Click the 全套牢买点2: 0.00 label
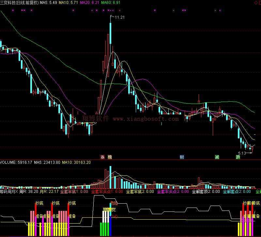 pyautogui.click(x=173, y=192)
